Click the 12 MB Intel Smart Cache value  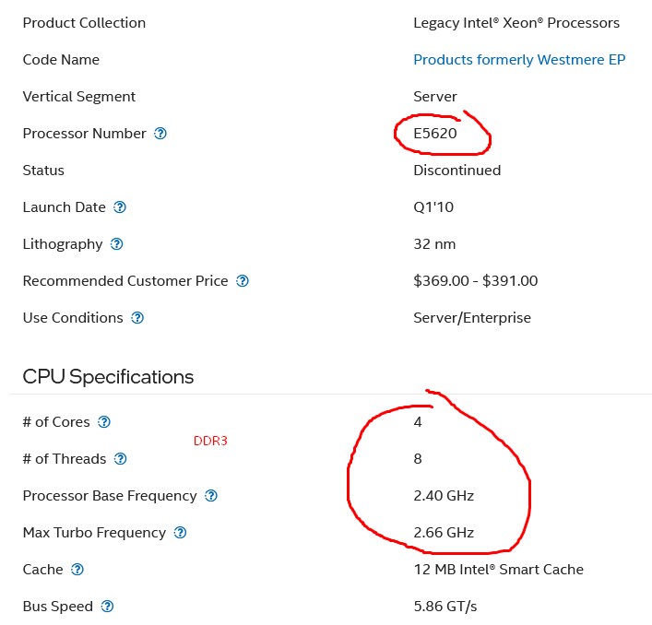point(498,570)
